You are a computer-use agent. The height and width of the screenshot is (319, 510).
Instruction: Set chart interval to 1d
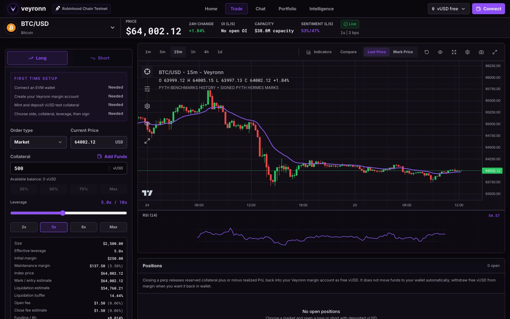pos(220,52)
